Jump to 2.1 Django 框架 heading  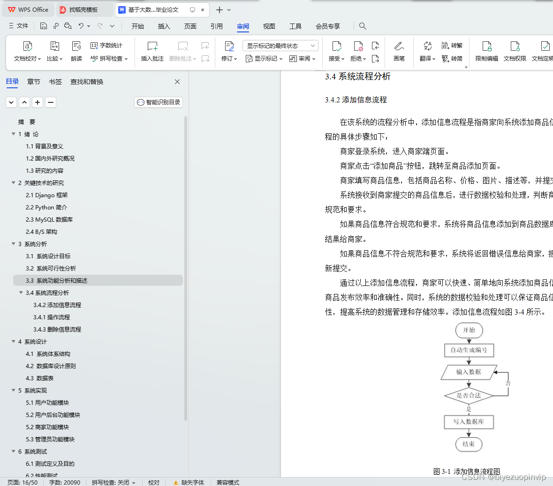pyautogui.click(x=46, y=195)
